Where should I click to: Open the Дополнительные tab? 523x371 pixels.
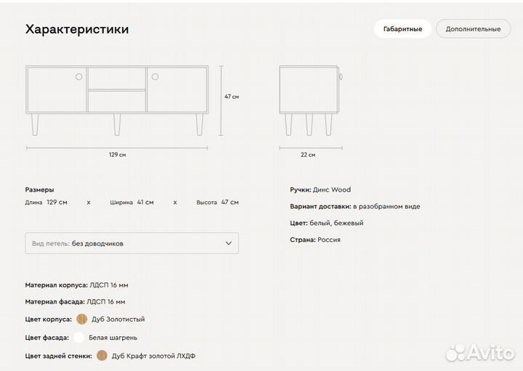(x=473, y=29)
